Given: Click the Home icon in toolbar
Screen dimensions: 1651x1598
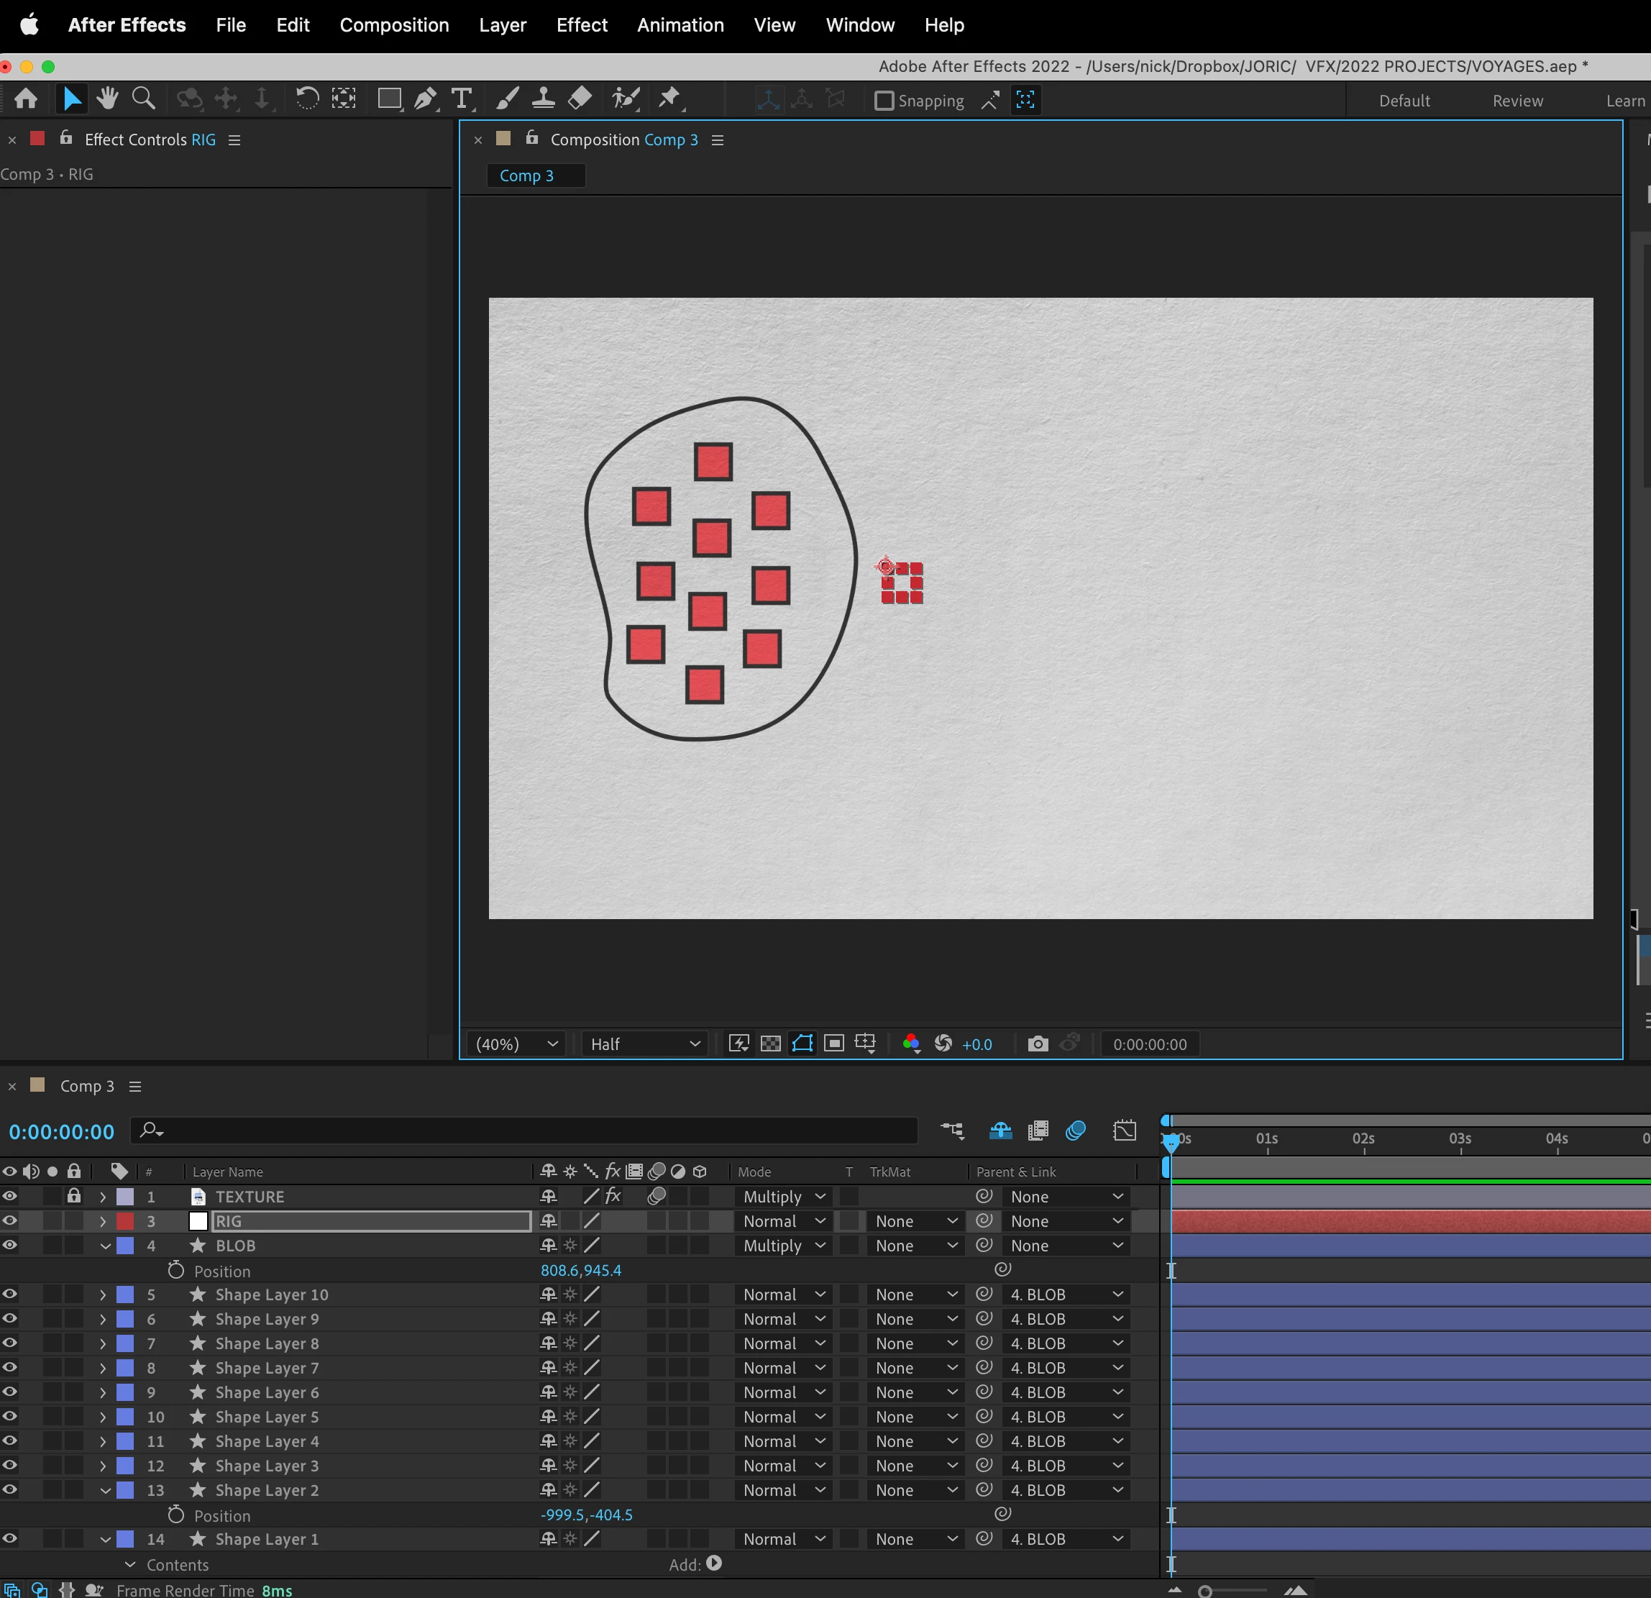Looking at the screenshot, I should 26,99.
